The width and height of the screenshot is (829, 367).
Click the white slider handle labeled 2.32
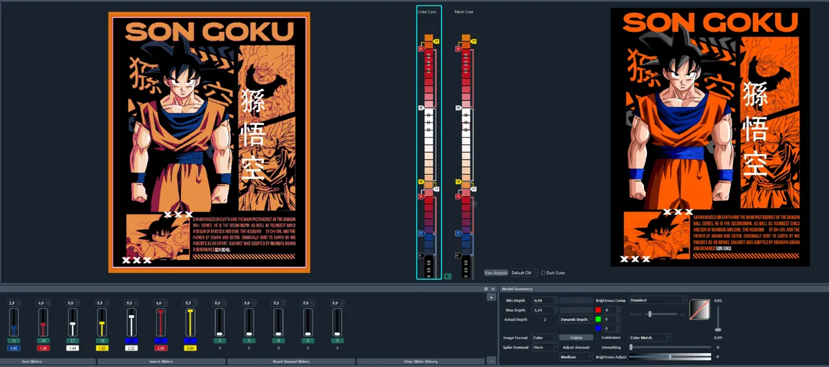tap(131, 316)
